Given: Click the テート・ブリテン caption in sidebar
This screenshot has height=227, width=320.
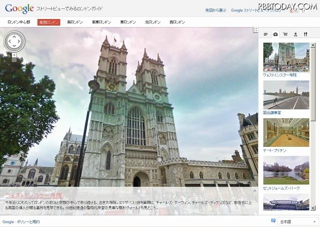Looking at the screenshot, I should coord(274,150).
